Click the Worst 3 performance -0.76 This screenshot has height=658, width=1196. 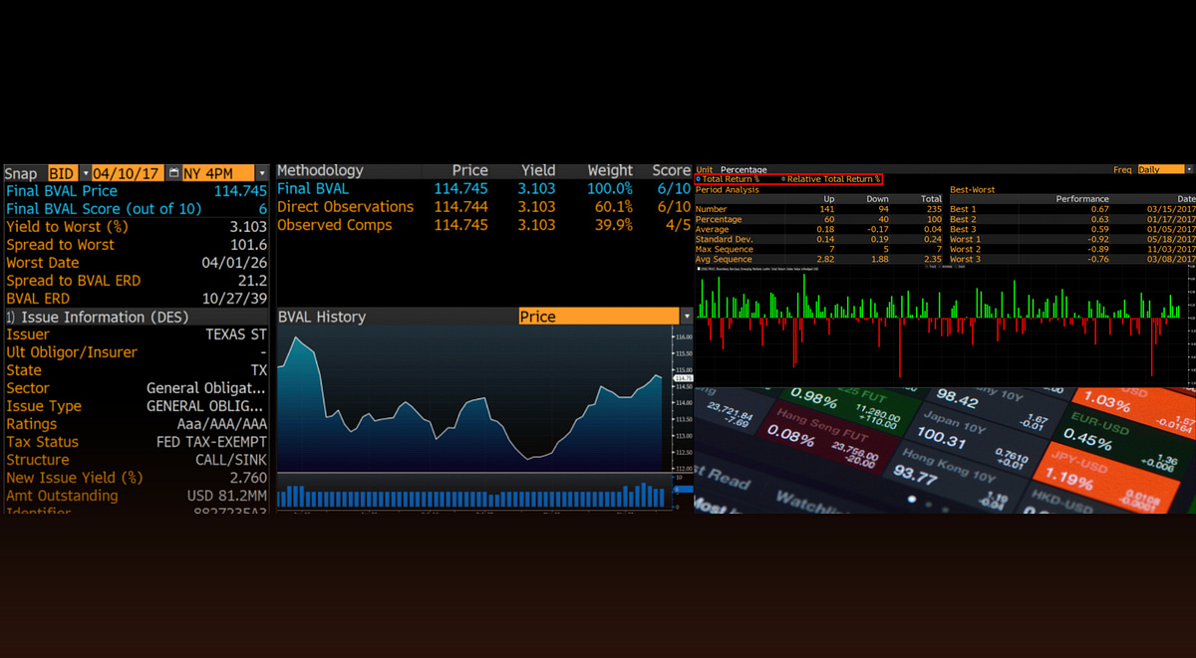[1097, 259]
